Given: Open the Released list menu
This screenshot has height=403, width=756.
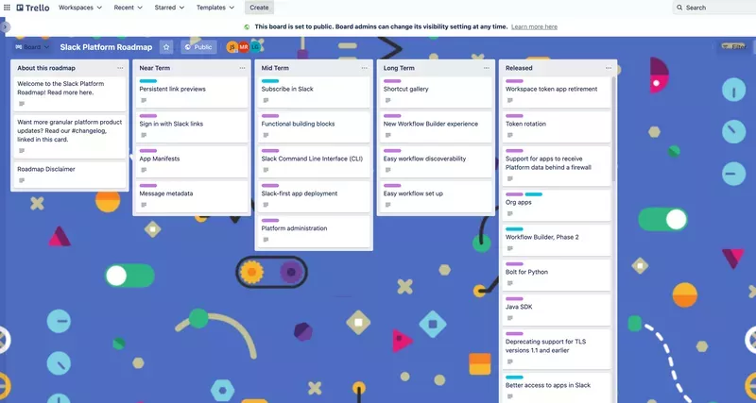Looking at the screenshot, I should (x=608, y=68).
